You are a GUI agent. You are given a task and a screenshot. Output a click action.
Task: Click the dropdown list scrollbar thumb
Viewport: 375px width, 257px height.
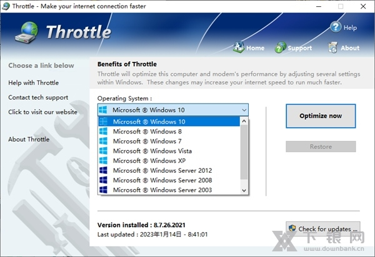(x=244, y=152)
